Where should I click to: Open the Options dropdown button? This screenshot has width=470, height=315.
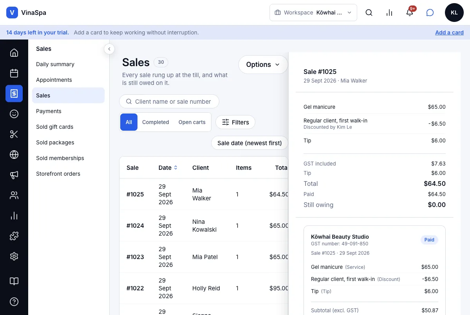263,65
